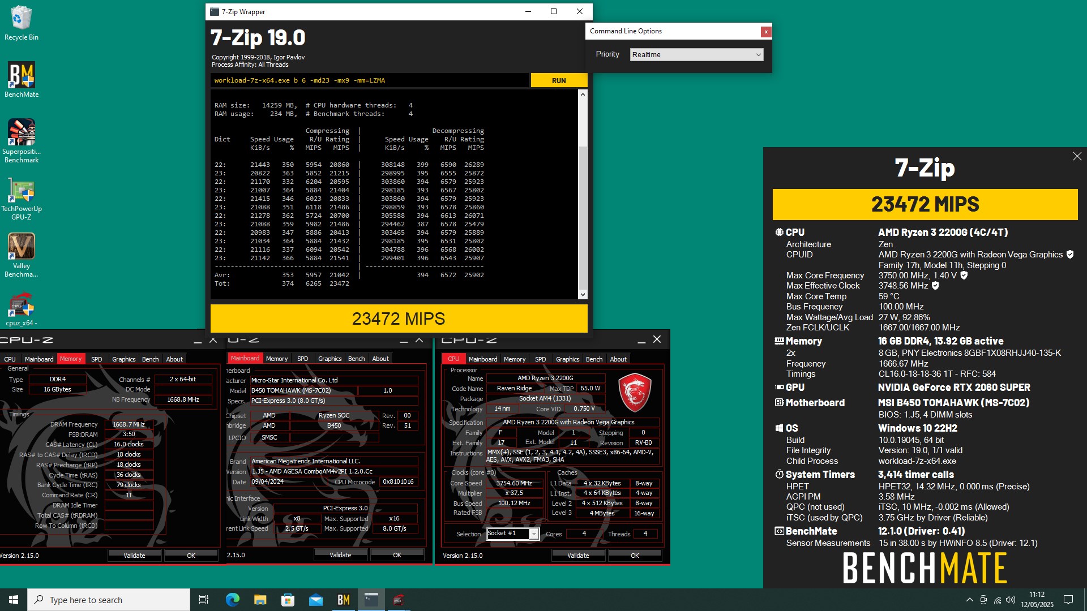Show hidden system tray icons
Image resolution: width=1087 pixels, height=611 pixels.
969,600
